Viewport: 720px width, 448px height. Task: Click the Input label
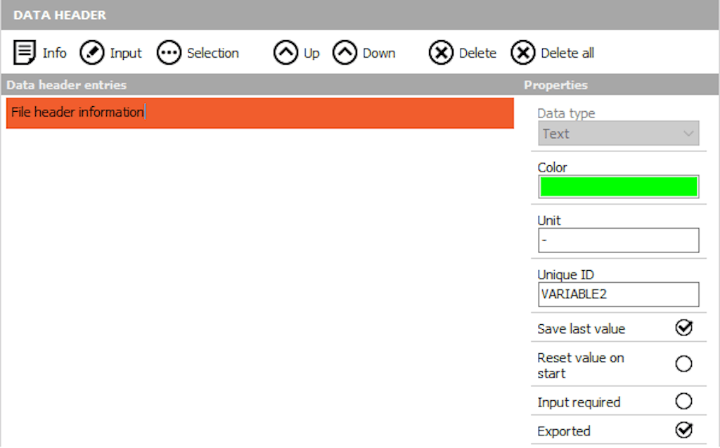126,53
